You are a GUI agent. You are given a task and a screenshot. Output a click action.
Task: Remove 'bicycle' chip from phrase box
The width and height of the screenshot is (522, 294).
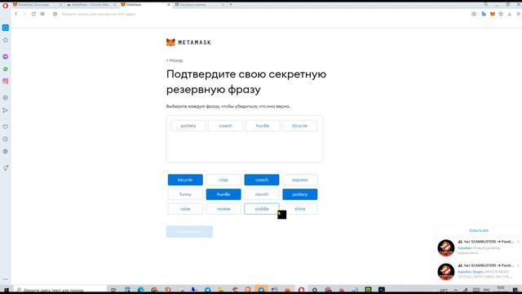point(299,126)
